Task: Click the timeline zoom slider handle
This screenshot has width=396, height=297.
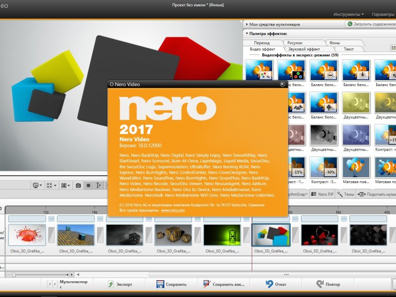Action: click(x=14, y=275)
